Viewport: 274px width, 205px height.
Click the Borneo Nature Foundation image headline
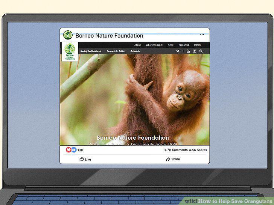(133, 138)
